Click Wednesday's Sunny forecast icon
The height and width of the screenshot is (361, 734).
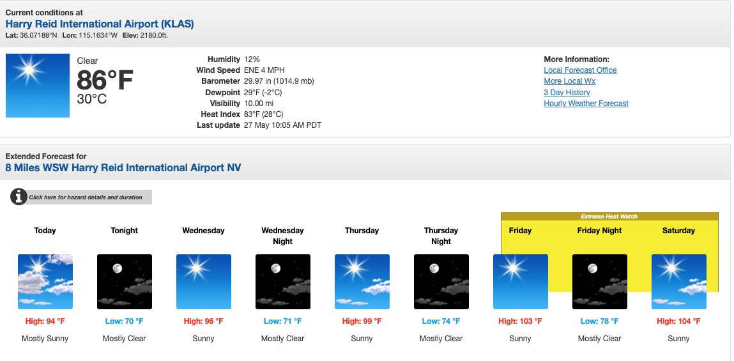pyautogui.click(x=204, y=282)
